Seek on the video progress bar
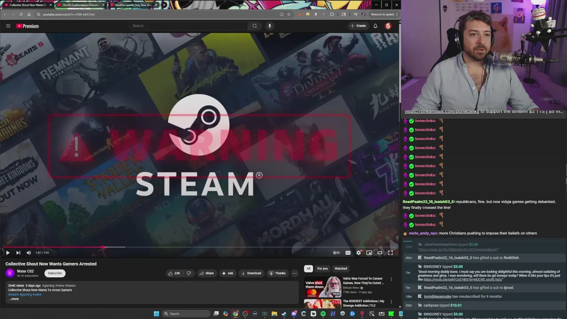The height and width of the screenshot is (319, 567). tap(199, 247)
